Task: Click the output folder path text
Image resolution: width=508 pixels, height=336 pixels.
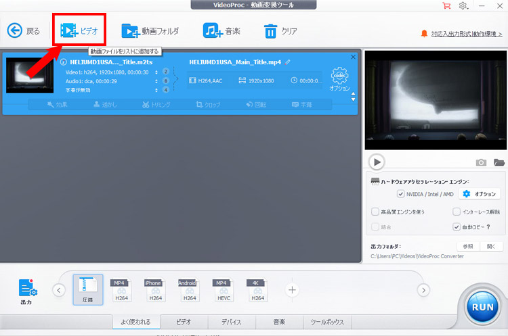Action: (417, 256)
